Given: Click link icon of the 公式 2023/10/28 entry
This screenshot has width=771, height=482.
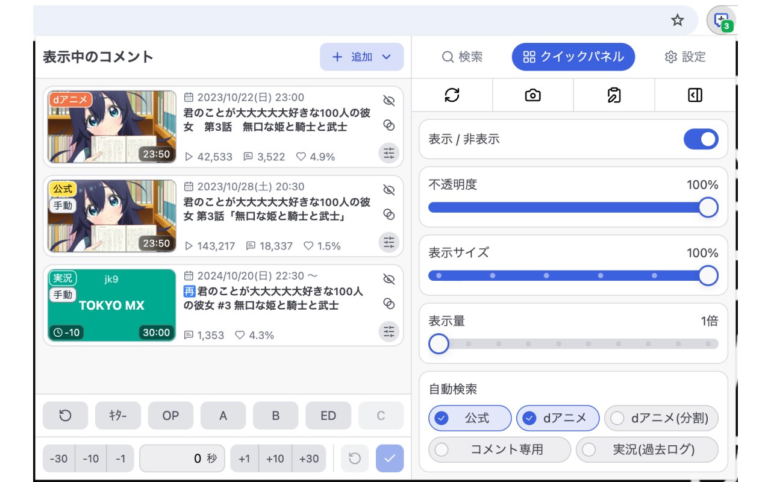Looking at the screenshot, I should [389, 214].
